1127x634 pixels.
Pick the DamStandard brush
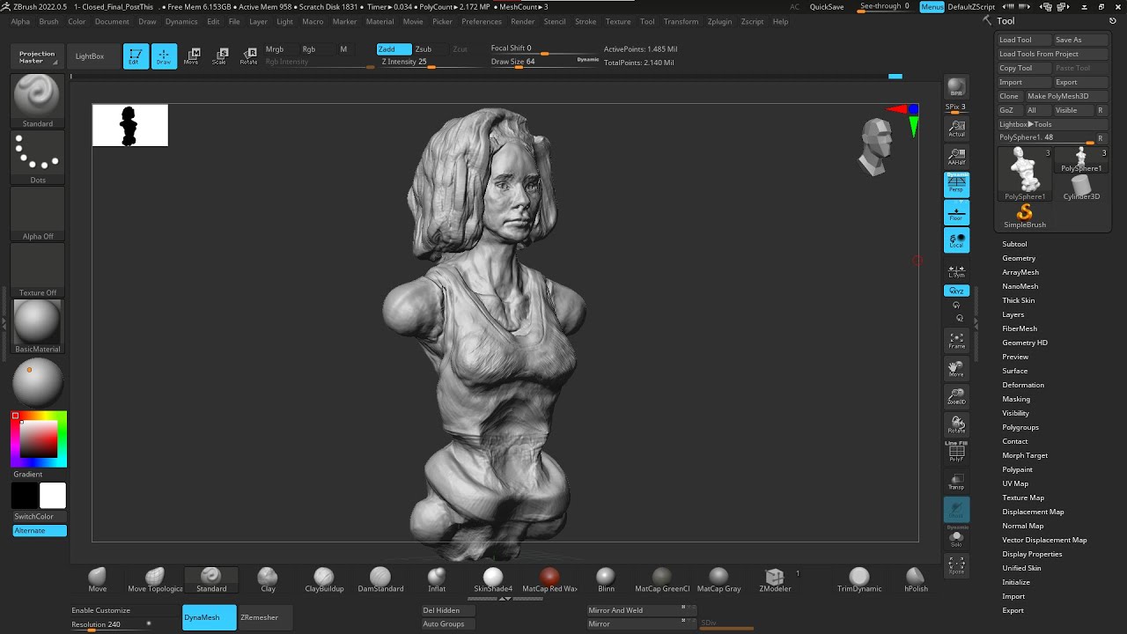coord(380,579)
